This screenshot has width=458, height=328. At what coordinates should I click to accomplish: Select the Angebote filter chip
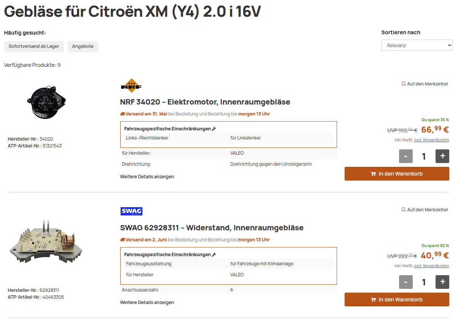point(83,46)
